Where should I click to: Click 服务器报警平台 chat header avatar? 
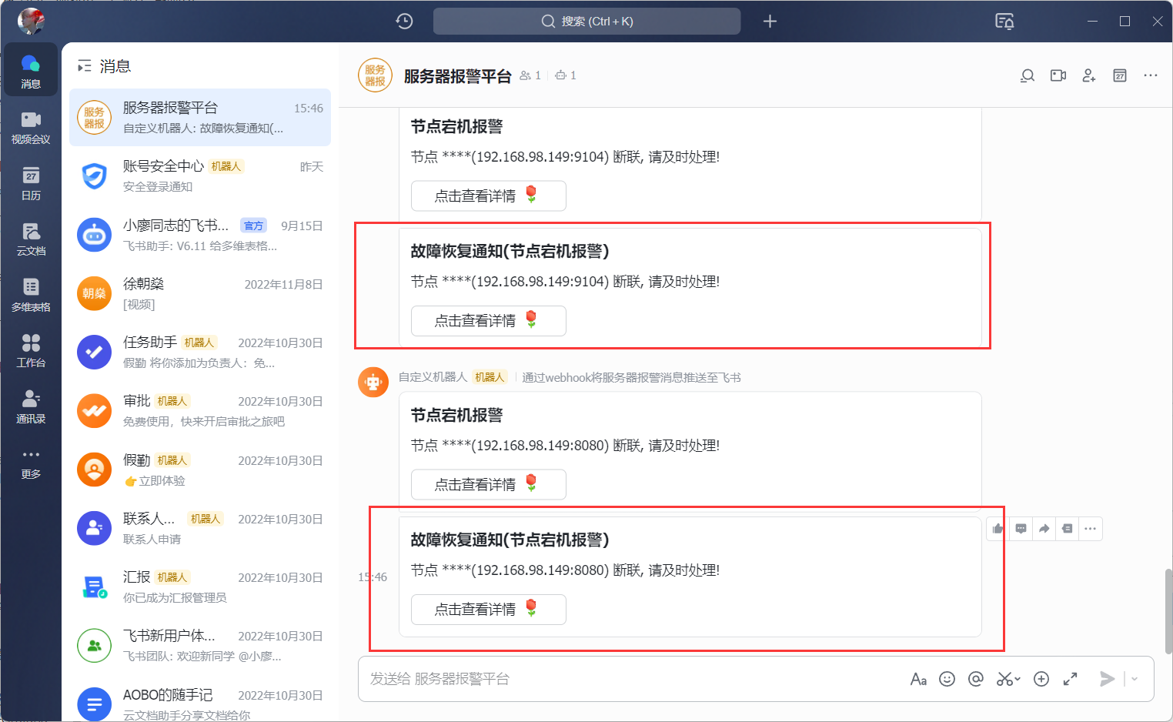pos(376,75)
